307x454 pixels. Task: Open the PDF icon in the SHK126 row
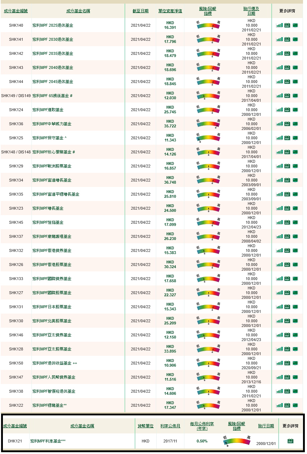[x=287, y=265]
